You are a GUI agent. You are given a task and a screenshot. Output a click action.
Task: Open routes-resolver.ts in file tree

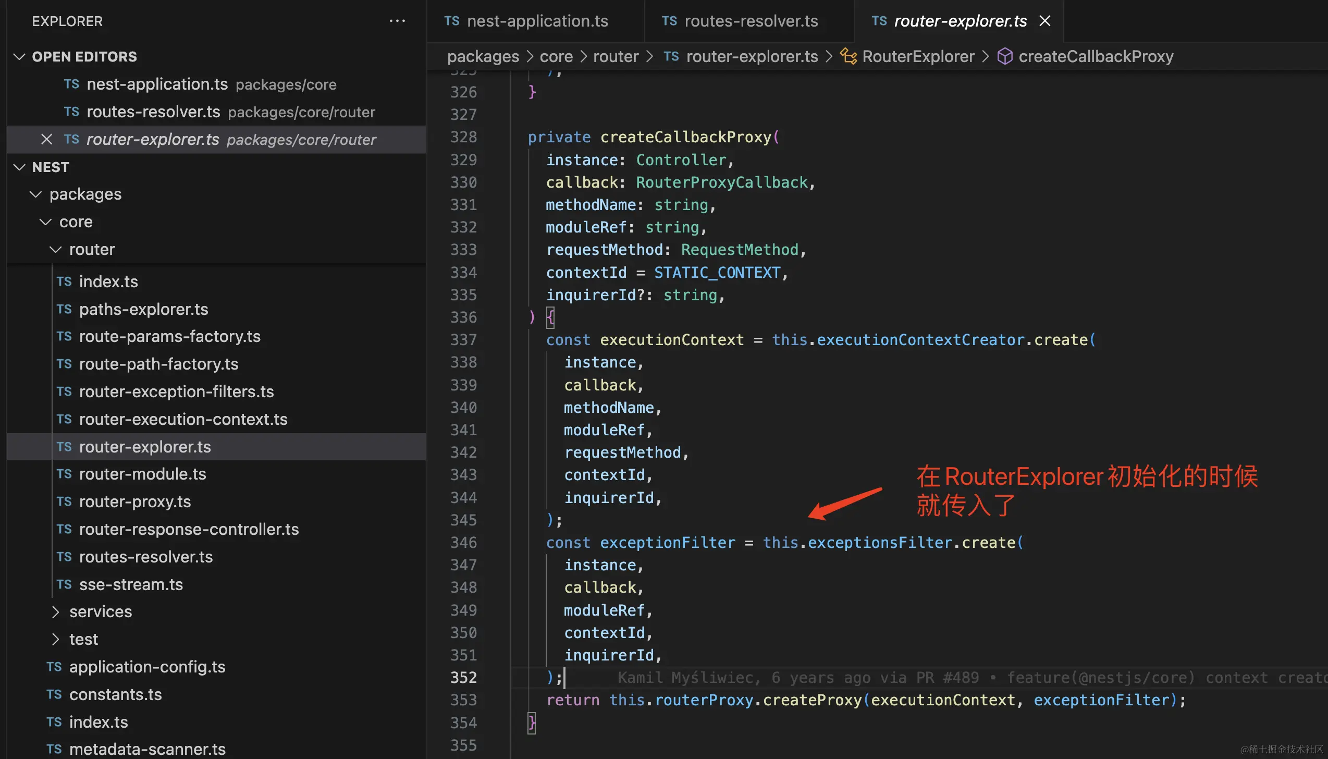pyautogui.click(x=216, y=557)
